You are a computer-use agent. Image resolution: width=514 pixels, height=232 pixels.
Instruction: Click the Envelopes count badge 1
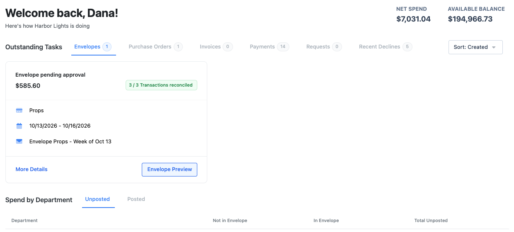pyautogui.click(x=107, y=47)
